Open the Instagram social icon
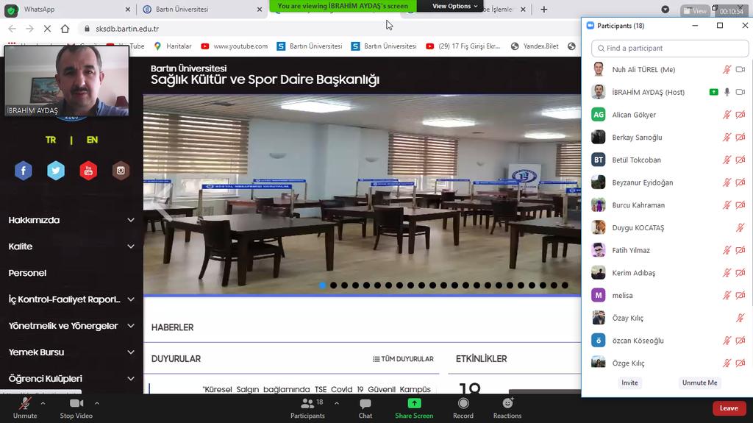This screenshot has width=753, height=423. (121, 171)
